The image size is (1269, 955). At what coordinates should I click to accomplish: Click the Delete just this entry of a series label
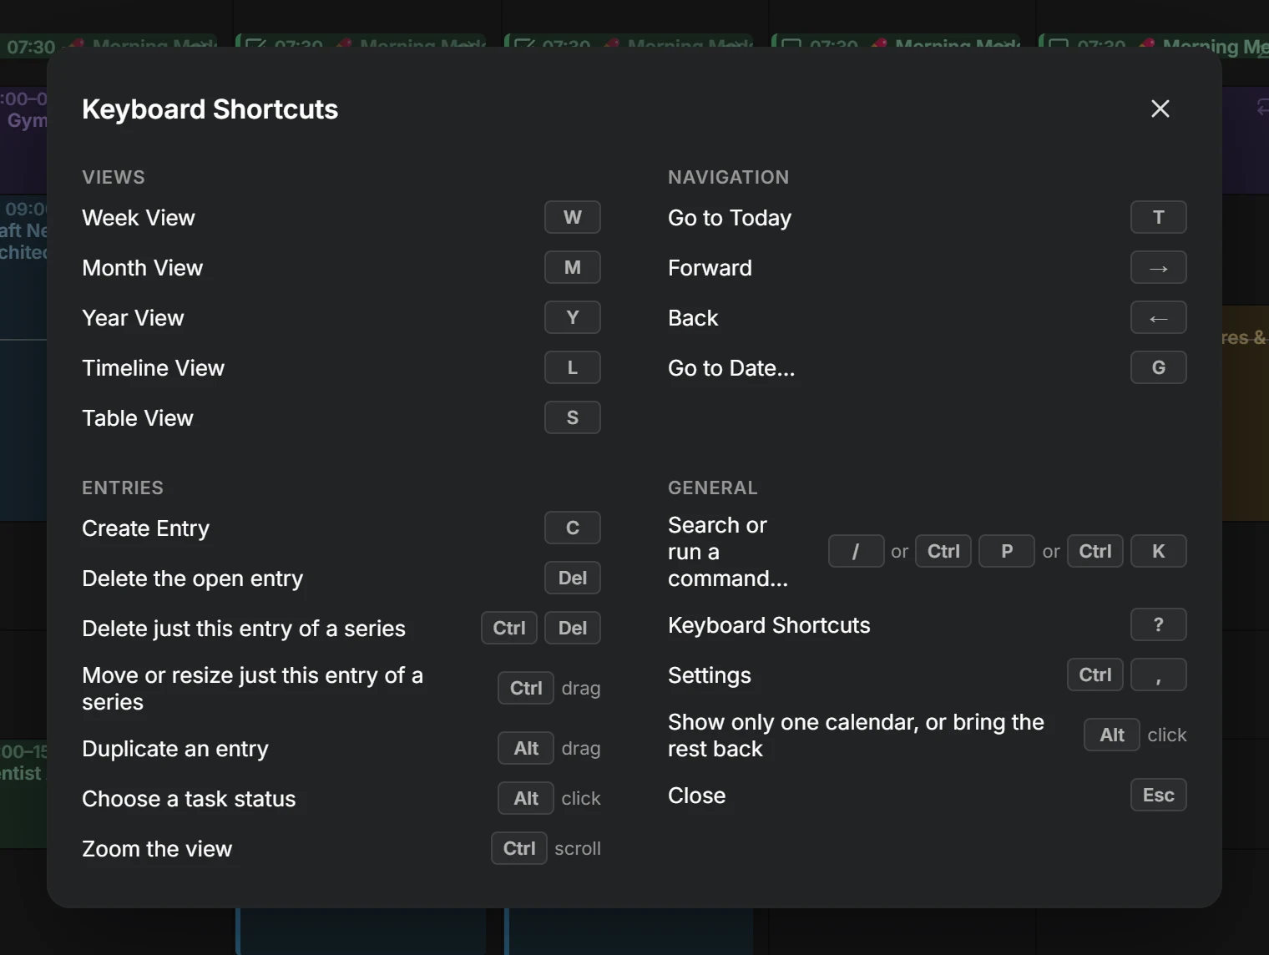[244, 629]
